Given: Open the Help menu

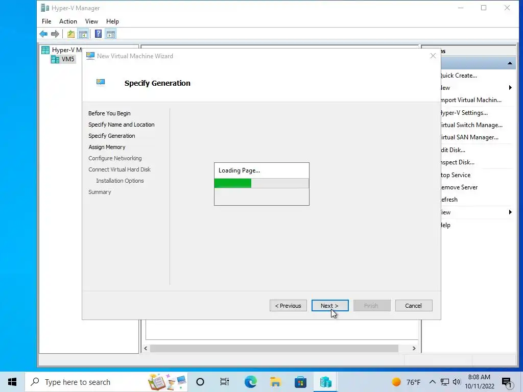Looking at the screenshot, I should [x=112, y=21].
